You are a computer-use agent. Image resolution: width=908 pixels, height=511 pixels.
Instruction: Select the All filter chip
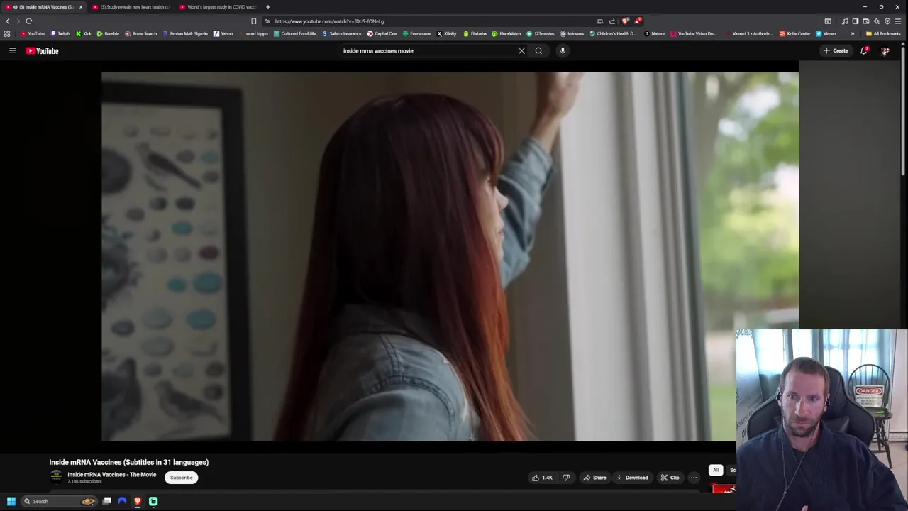click(716, 470)
